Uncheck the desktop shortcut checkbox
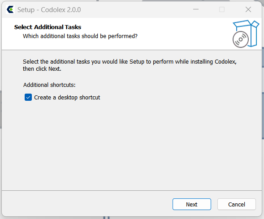Viewport: 264px width, 219px height. (x=28, y=97)
